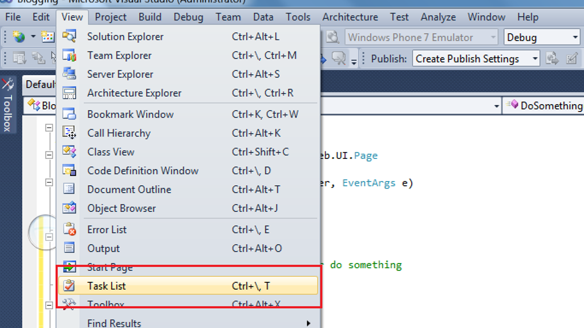Click the Task List clipboard icon
This screenshot has width=584, height=328.
pos(69,286)
